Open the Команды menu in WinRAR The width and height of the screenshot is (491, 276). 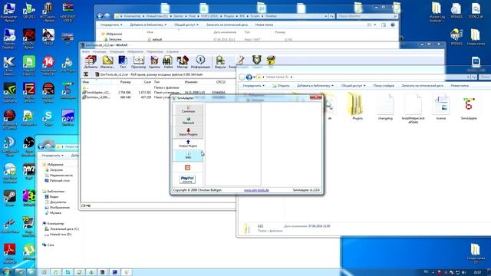(100, 51)
